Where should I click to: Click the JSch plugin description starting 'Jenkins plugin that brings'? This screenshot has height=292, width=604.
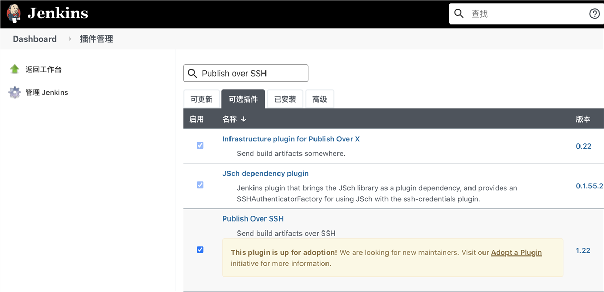[377, 194]
